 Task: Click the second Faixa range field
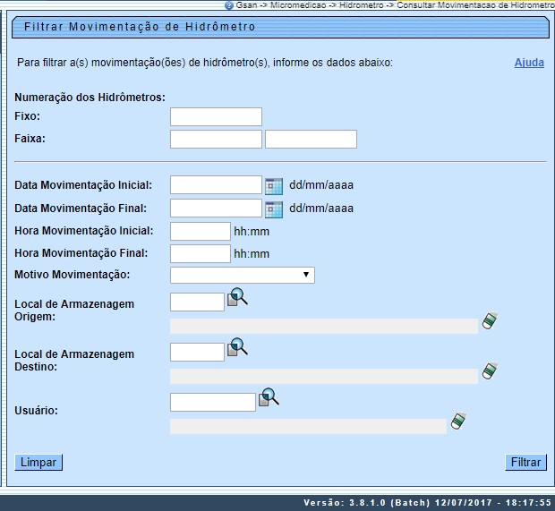click(311, 140)
